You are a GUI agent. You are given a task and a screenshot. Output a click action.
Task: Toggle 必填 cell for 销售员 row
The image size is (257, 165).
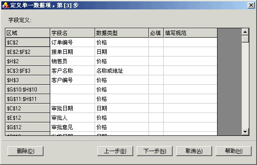click(156, 61)
